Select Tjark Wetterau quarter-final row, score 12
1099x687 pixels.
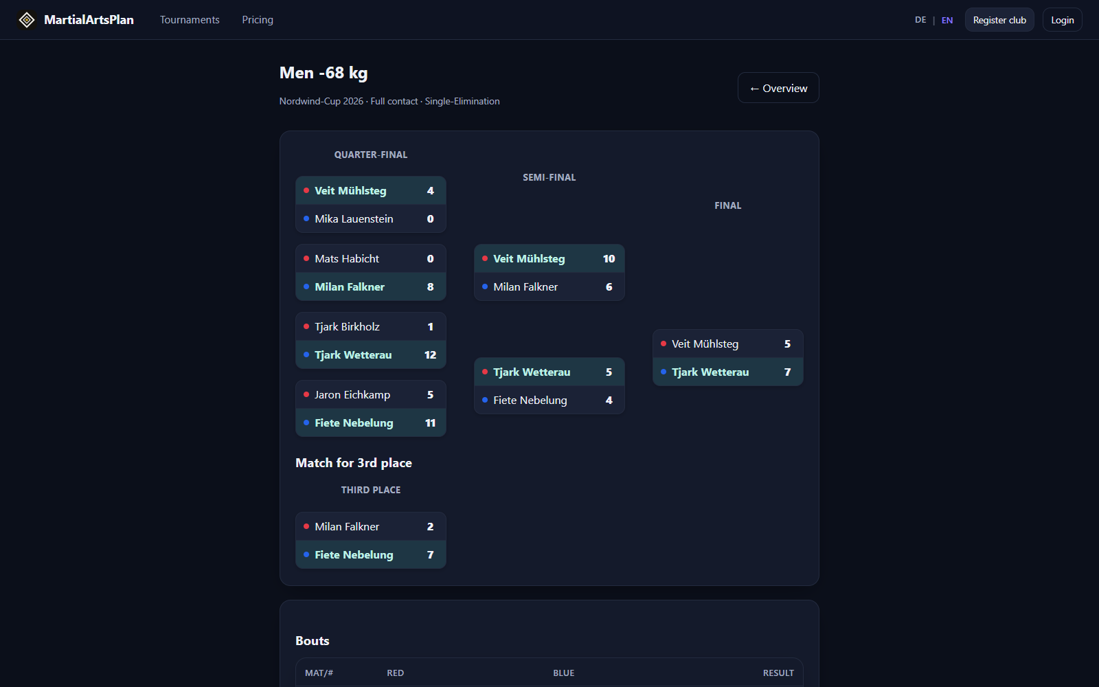(x=371, y=354)
